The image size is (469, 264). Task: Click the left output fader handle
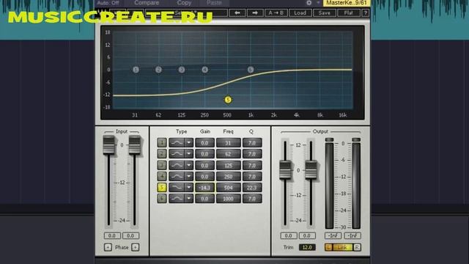[285, 170]
